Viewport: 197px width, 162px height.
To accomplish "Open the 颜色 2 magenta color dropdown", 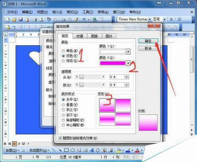I will (128, 63).
